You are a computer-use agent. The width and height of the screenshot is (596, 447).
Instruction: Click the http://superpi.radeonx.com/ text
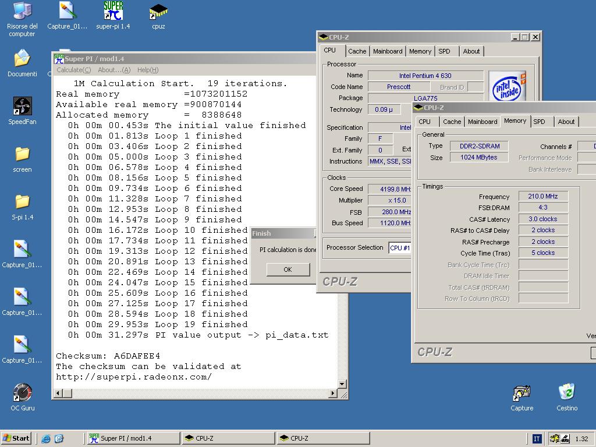click(x=134, y=377)
